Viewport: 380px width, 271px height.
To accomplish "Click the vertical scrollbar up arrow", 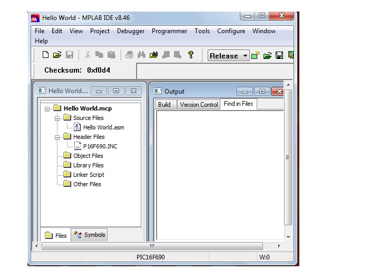I will tap(288, 85).
